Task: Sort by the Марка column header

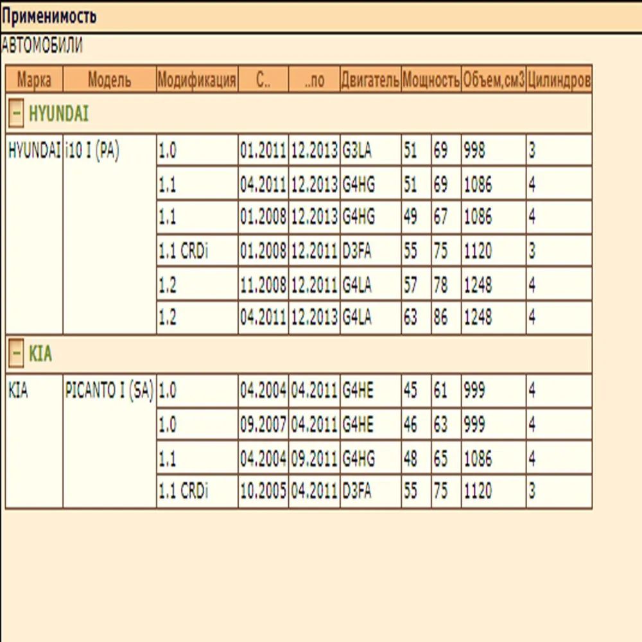Action: point(34,81)
